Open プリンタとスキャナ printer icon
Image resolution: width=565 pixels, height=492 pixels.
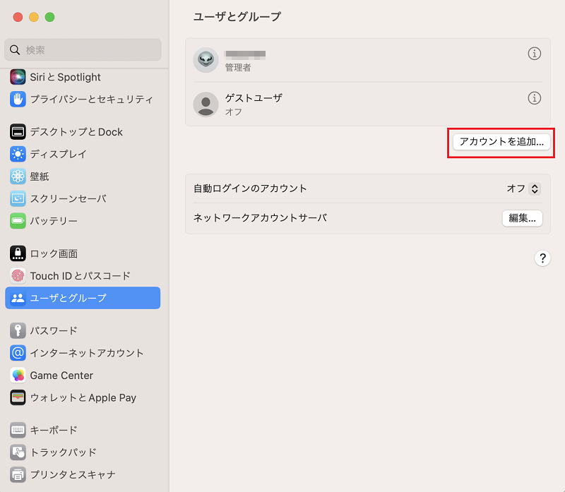pyautogui.click(x=18, y=475)
